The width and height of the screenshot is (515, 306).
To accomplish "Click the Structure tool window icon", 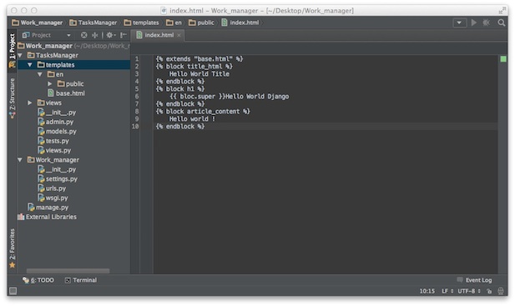I will click(x=13, y=115).
